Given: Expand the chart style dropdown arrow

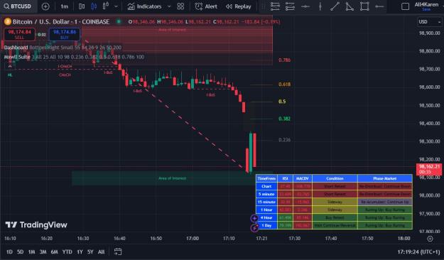Looking at the screenshot, I should click(x=116, y=6).
